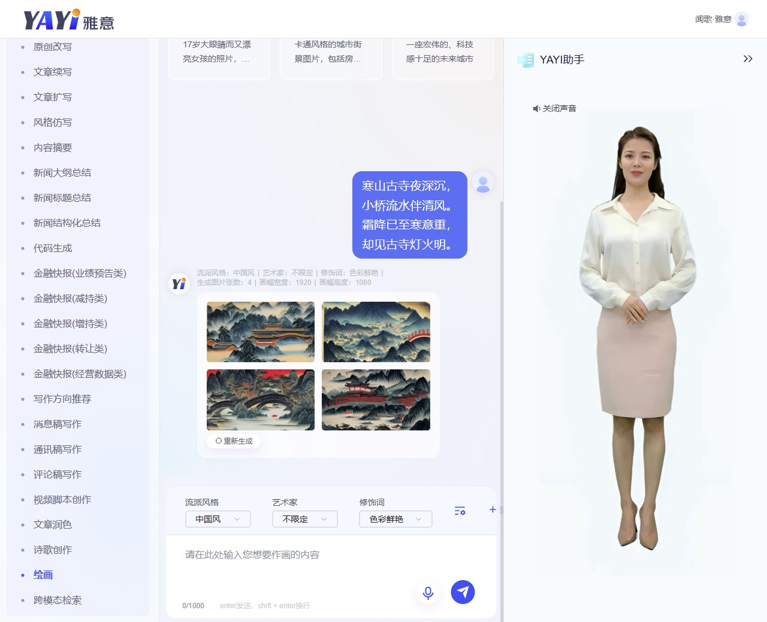This screenshot has width=767, height=622.
Task: Open the advanced parameter settings icon
Action: [460, 511]
